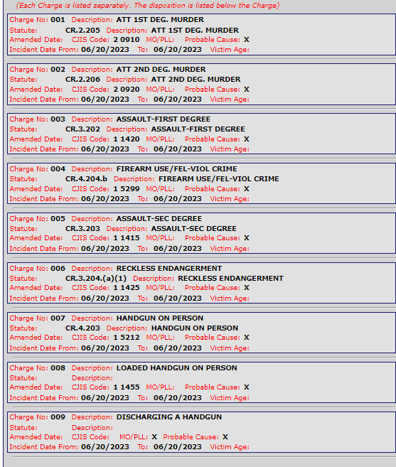Click red disposition note at top
396x467 pixels.
pyautogui.click(x=147, y=6)
